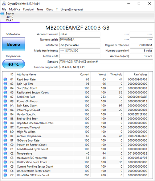
Task: Select the Disk 1 tab
Action: [10, 17]
